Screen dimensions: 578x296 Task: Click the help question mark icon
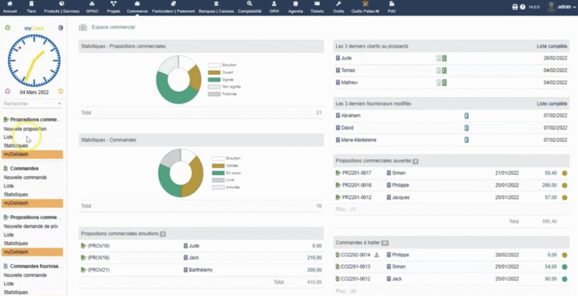point(523,7)
